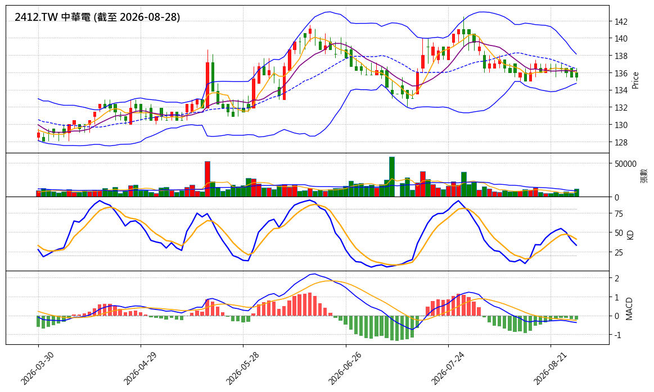Click the 50000 tick on the volume axis
Viewport: 654px width, 392px height.
[x=625, y=164]
